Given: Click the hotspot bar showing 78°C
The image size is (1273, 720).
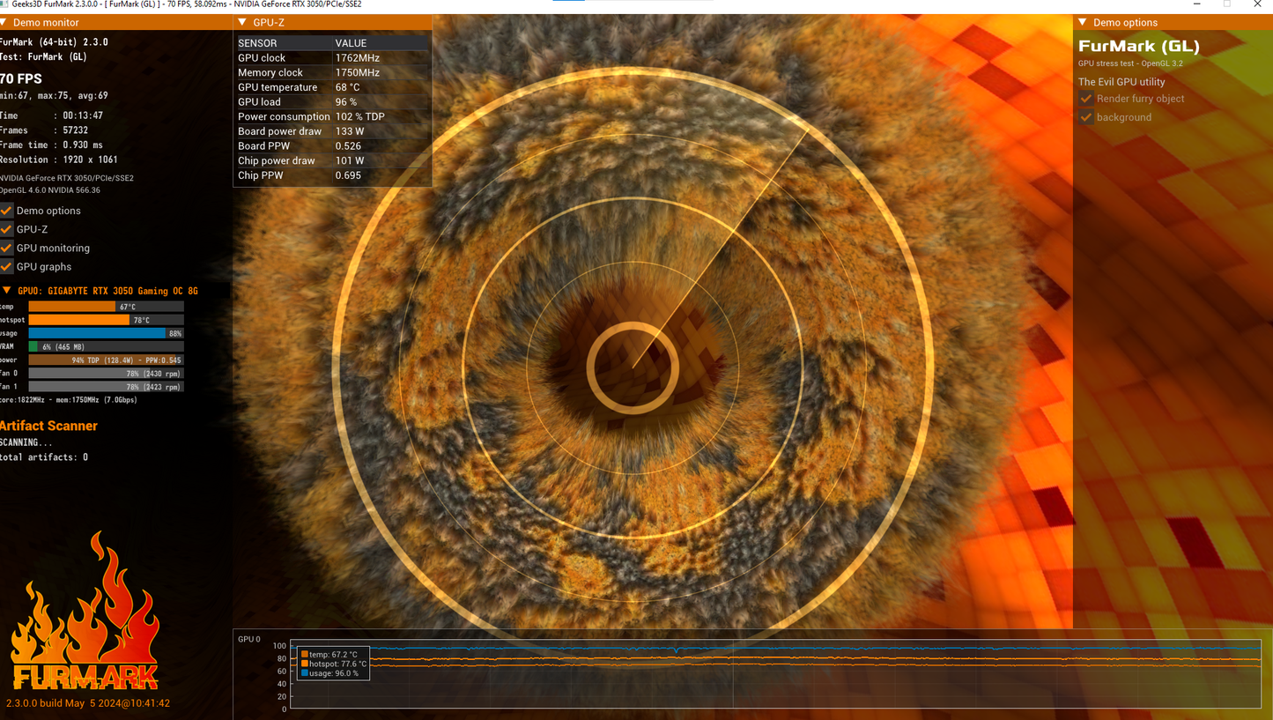Looking at the screenshot, I should tap(106, 320).
